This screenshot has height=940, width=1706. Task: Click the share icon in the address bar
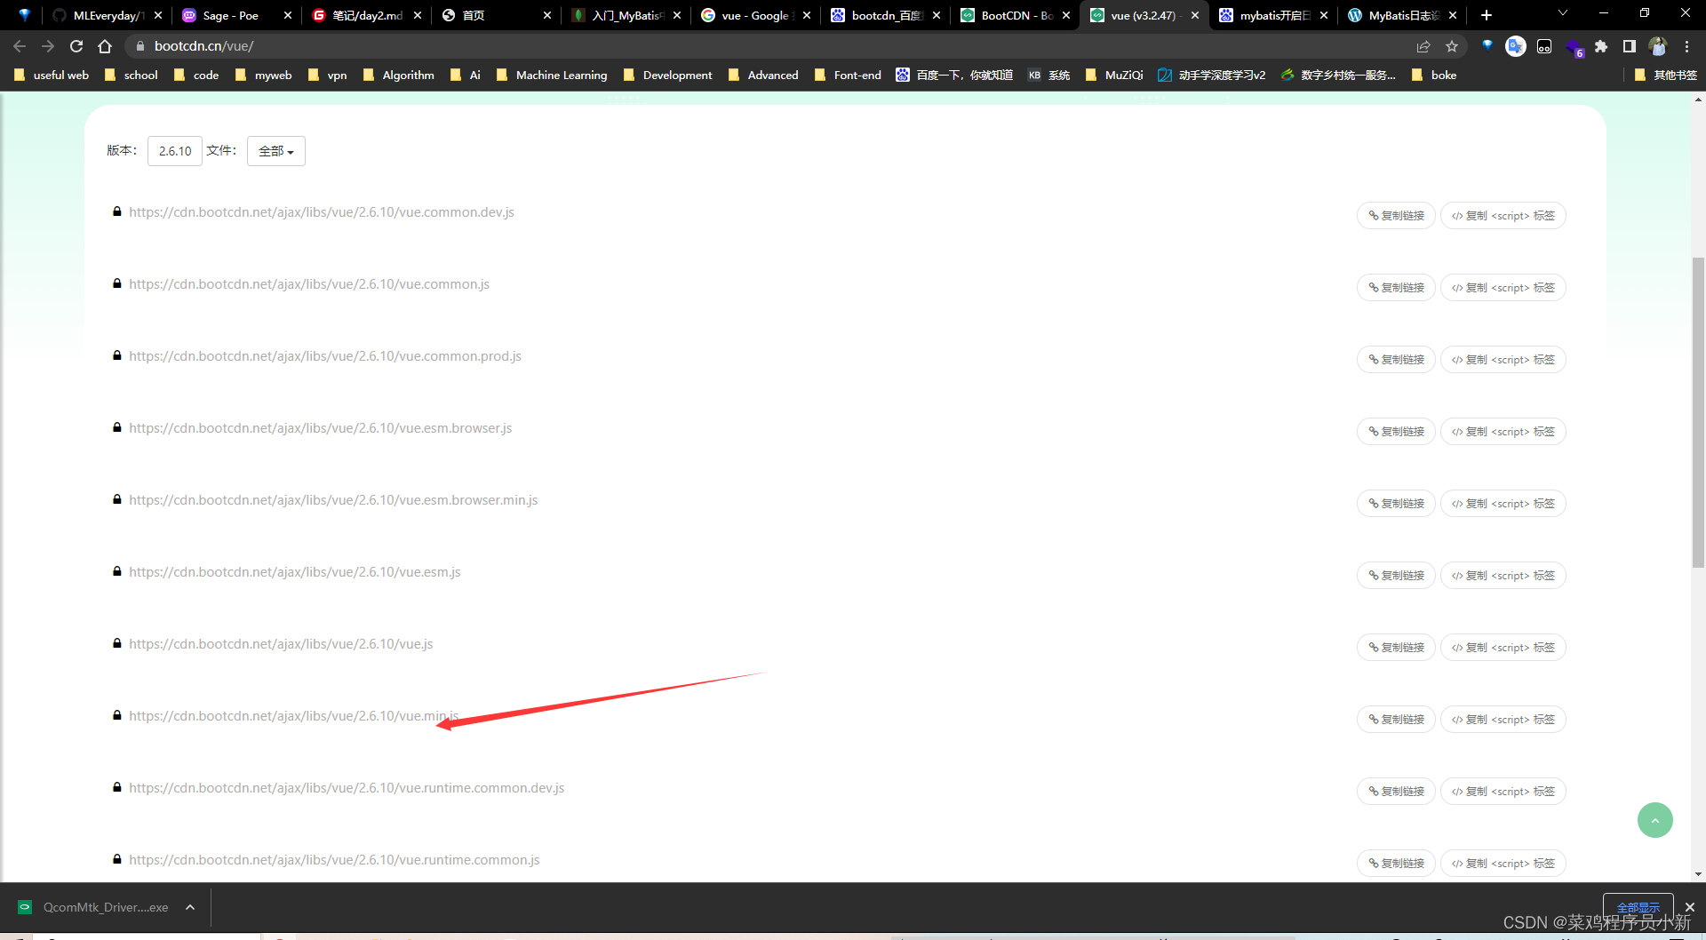1424,46
